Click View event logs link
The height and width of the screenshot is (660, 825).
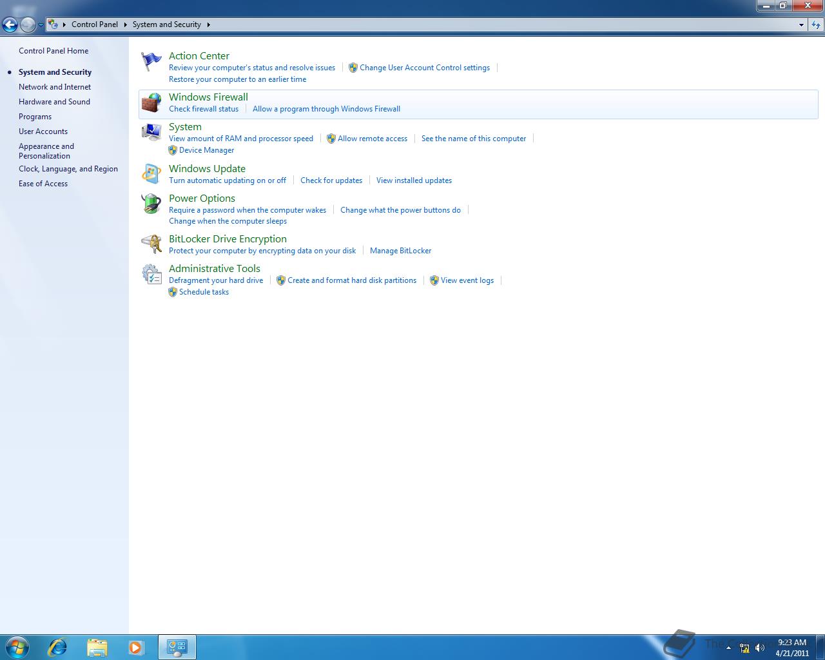(467, 280)
